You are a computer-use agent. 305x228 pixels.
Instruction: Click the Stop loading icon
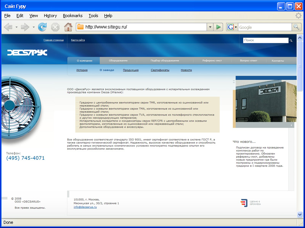(55, 27)
